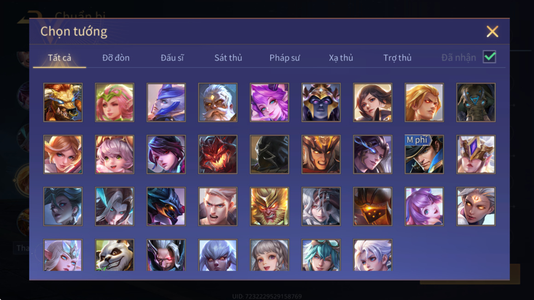The width and height of the screenshot is (534, 300).
Task: Select the panda hero portrait
Action: click(115, 255)
